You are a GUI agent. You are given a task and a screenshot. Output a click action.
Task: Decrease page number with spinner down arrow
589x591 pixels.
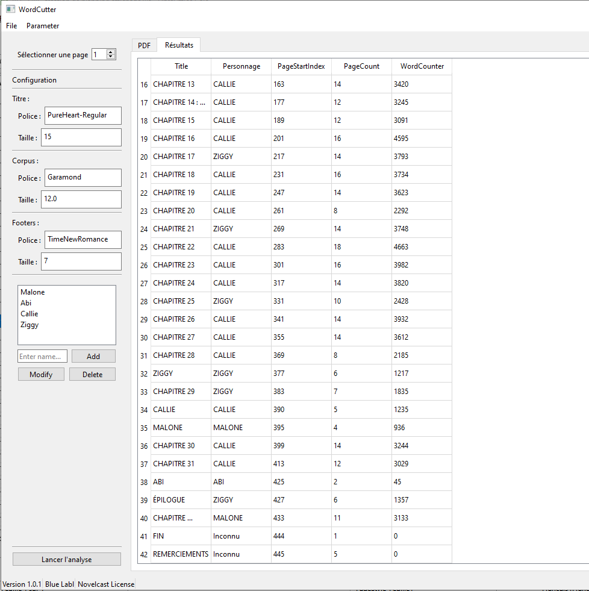111,57
